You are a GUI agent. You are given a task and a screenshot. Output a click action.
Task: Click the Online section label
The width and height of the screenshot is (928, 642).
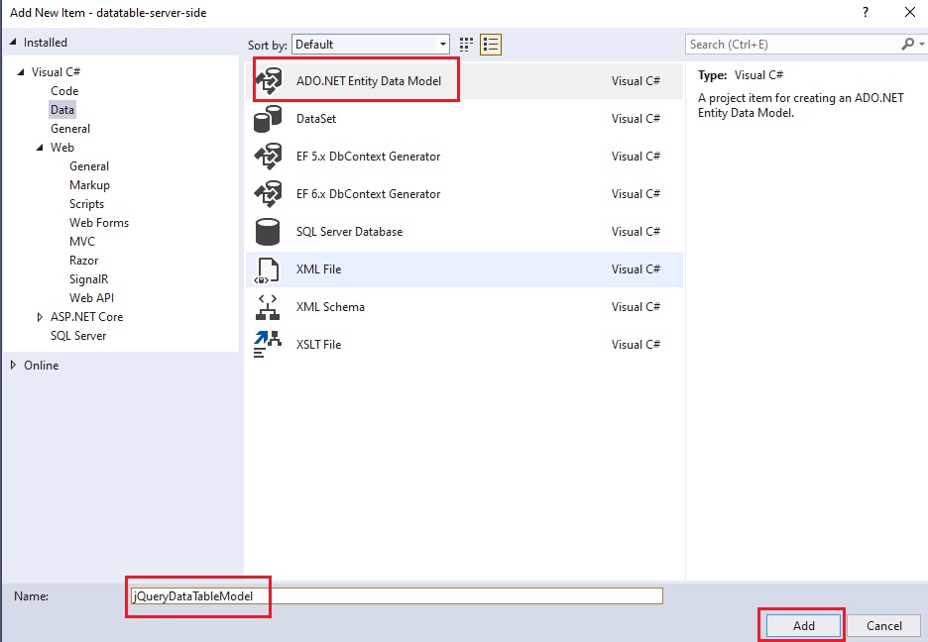click(41, 366)
